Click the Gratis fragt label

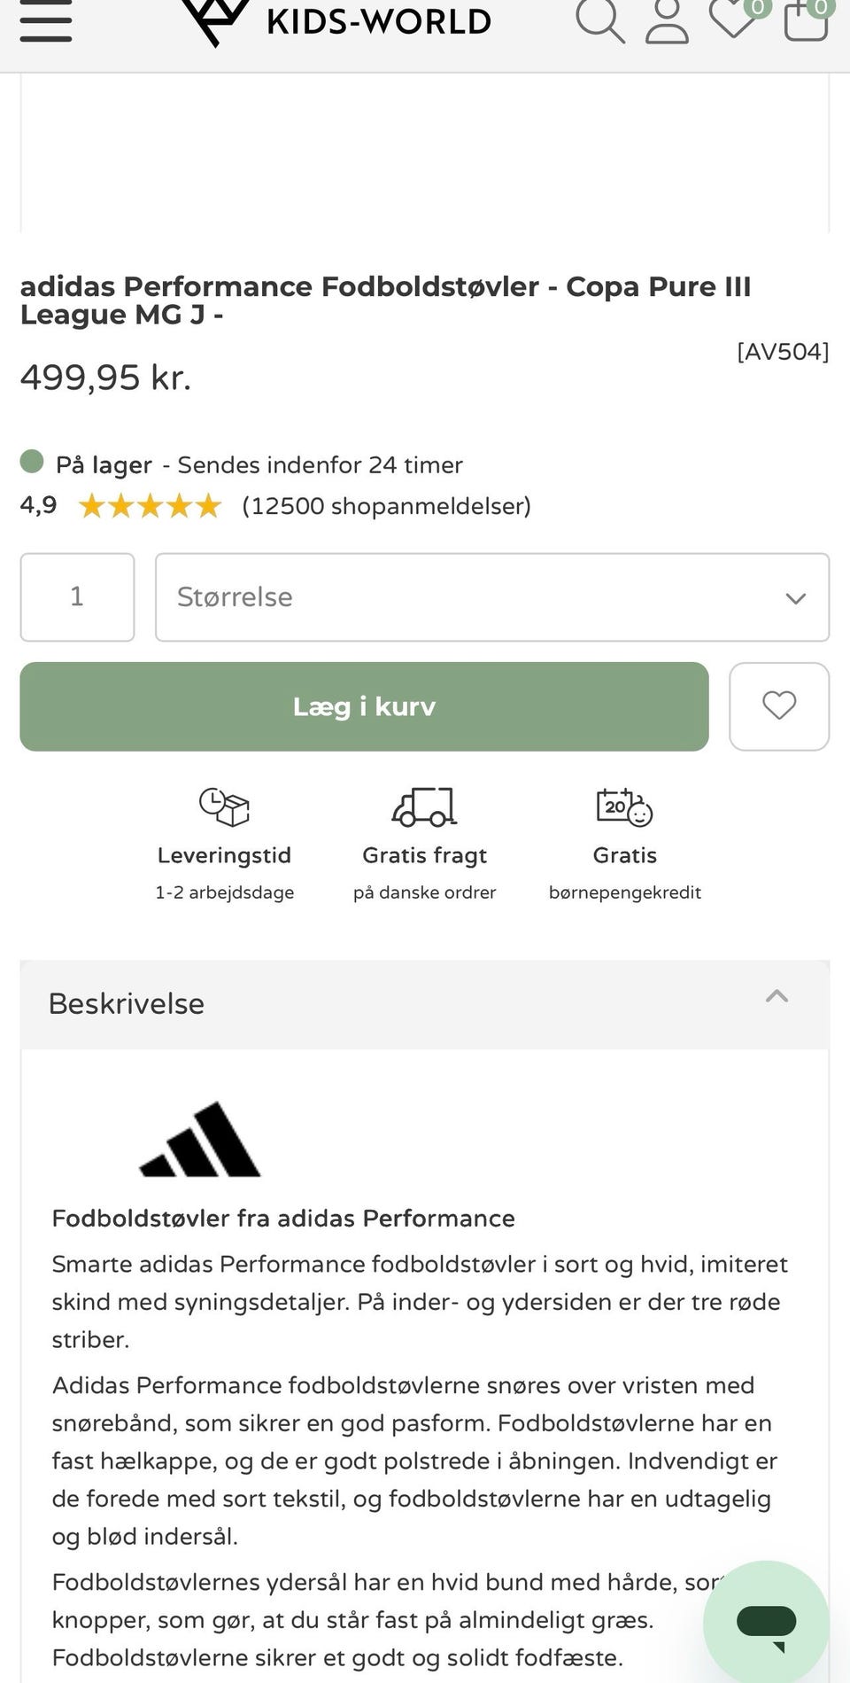(x=424, y=855)
